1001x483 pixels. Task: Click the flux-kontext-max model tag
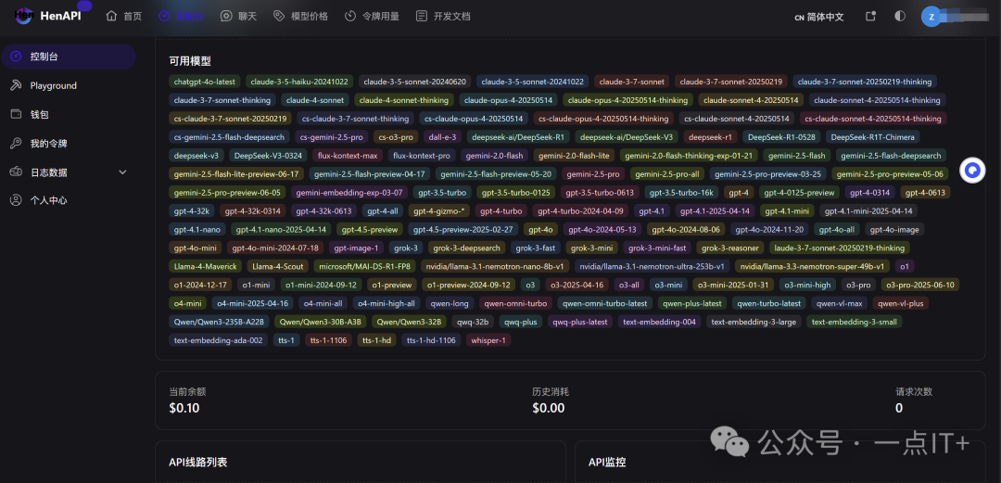(348, 156)
